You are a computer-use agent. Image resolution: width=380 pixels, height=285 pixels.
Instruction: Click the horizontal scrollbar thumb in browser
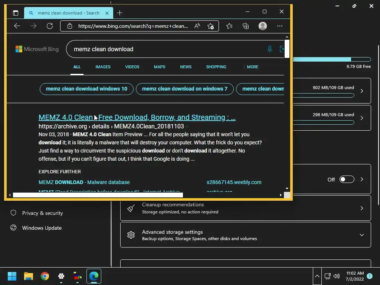coord(98,195)
